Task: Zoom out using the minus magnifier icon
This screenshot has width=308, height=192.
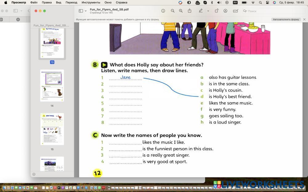Action: coord(172,11)
